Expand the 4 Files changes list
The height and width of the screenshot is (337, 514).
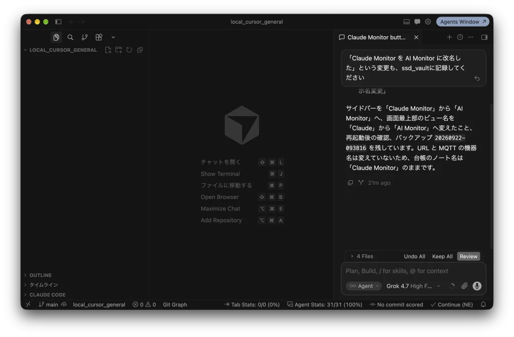(362, 256)
